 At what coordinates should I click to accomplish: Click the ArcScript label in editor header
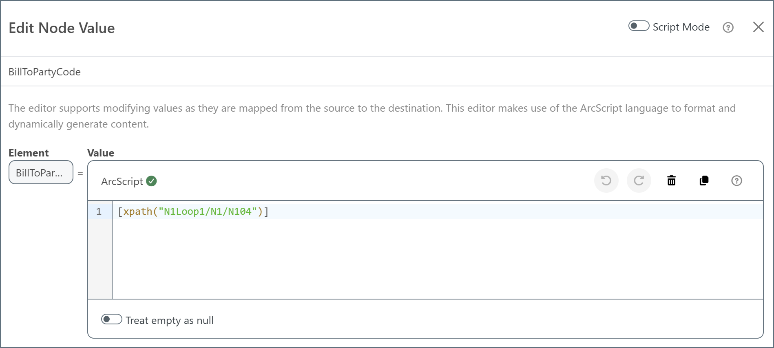(x=122, y=181)
